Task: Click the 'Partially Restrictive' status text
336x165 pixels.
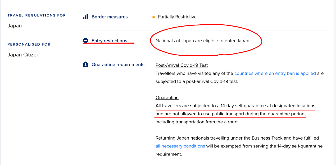Action: (177, 17)
